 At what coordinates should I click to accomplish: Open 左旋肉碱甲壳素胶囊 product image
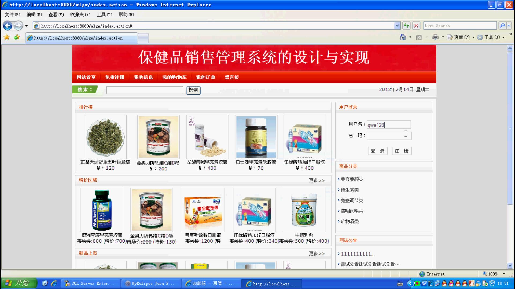(207, 137)
